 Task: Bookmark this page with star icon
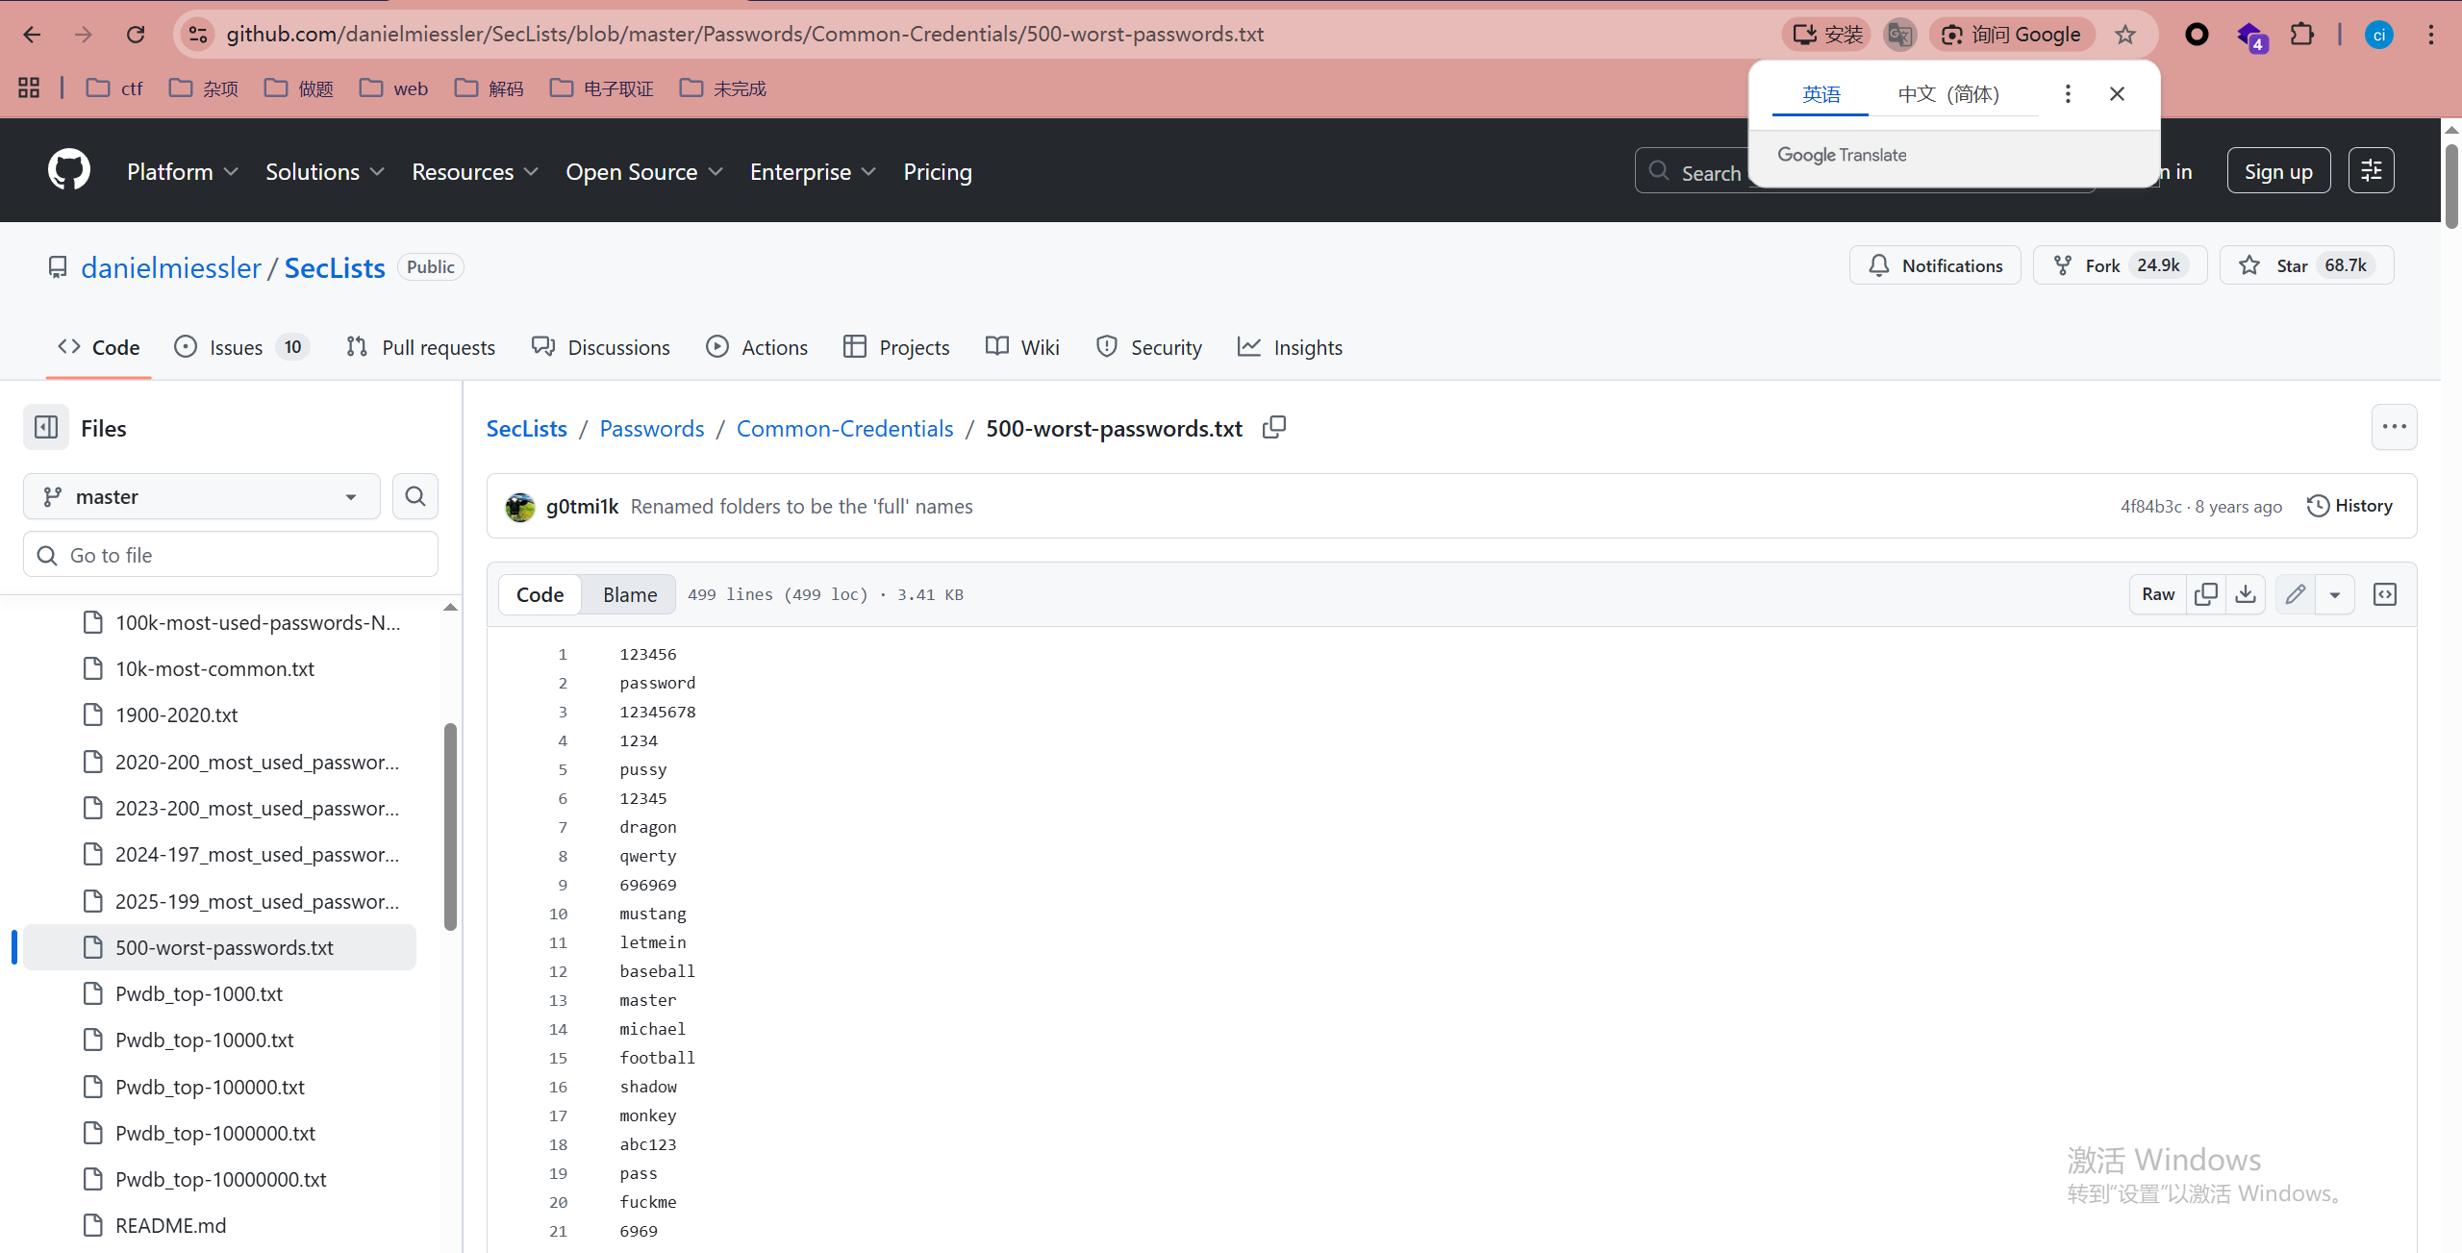click(2125, 35)
